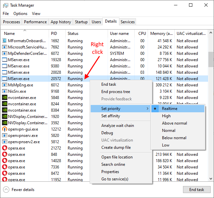Click the openvpnserv2.exe process icon
This screenshot has height=198, width=214.
5,142
